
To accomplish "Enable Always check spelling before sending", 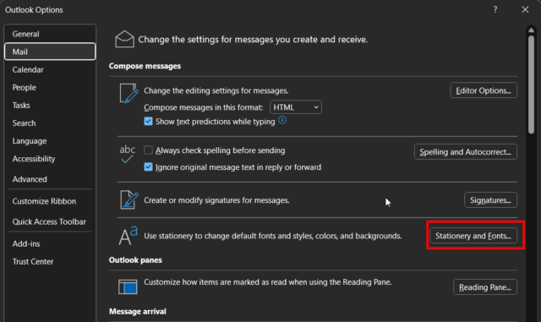I will 149,150.
